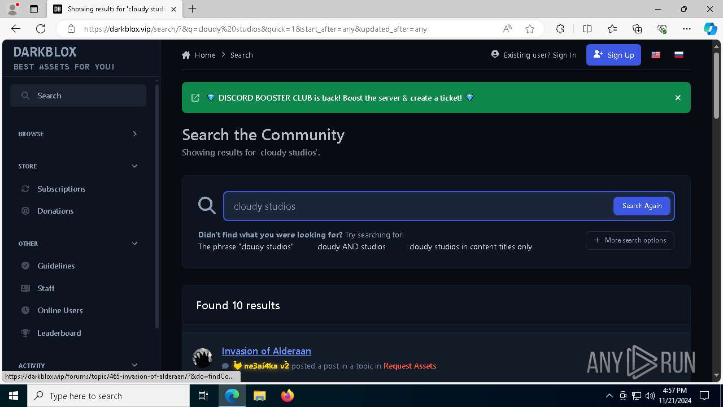Open the Favorites list icon
Image resolution: width=723 pixels, height=407 pixels.
point(612,29)
